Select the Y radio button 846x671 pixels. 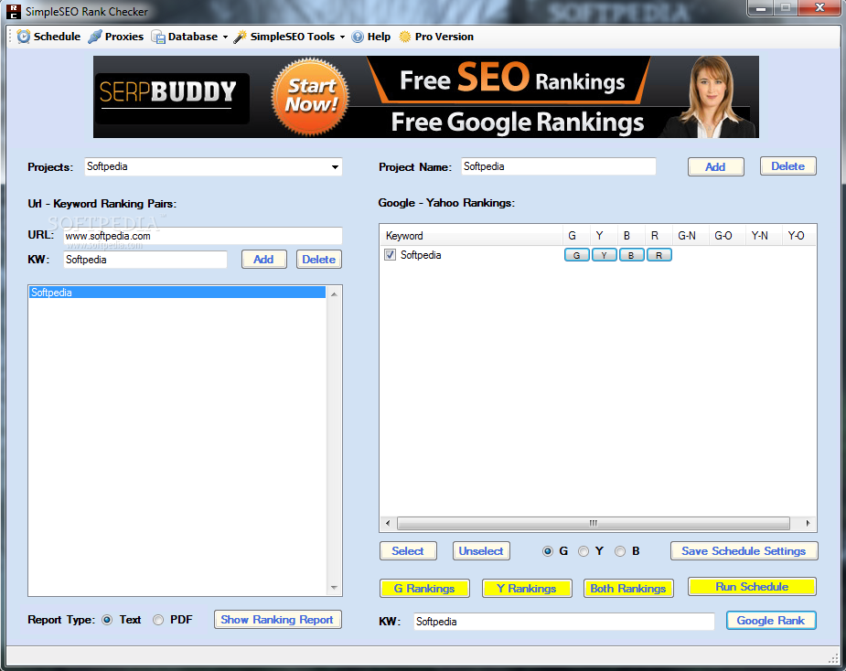point(584,551)
